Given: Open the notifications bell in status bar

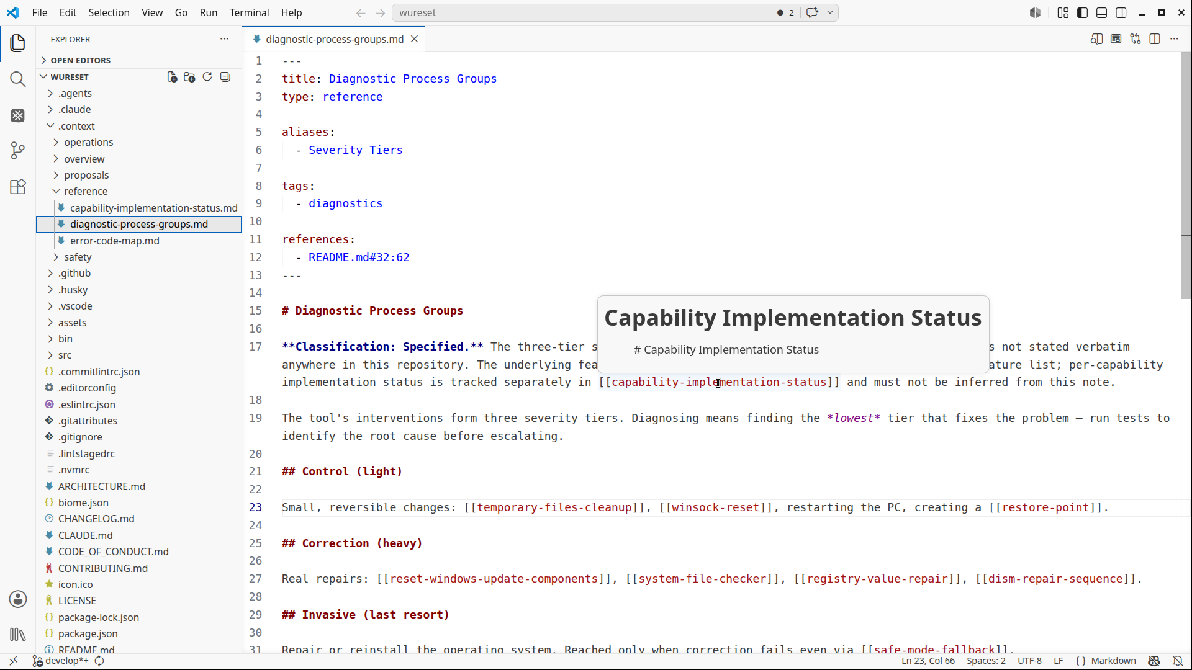Looking at the screenshot, I should point(1178,661).
